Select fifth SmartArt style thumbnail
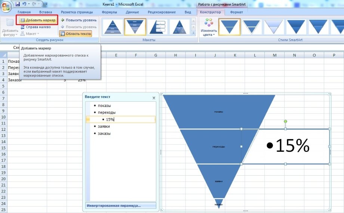This screenshot has height=213, width=344. (x=318, y=27)
